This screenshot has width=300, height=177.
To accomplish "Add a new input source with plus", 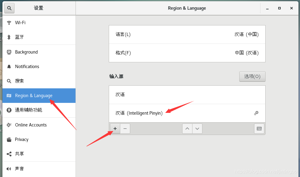I will 115,129.
